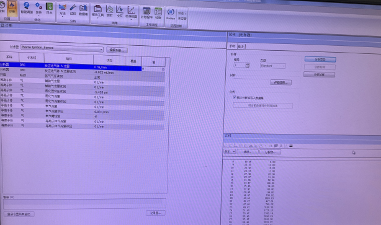Open the 校准视图 (Calibration view) icon

click(131, 12)
